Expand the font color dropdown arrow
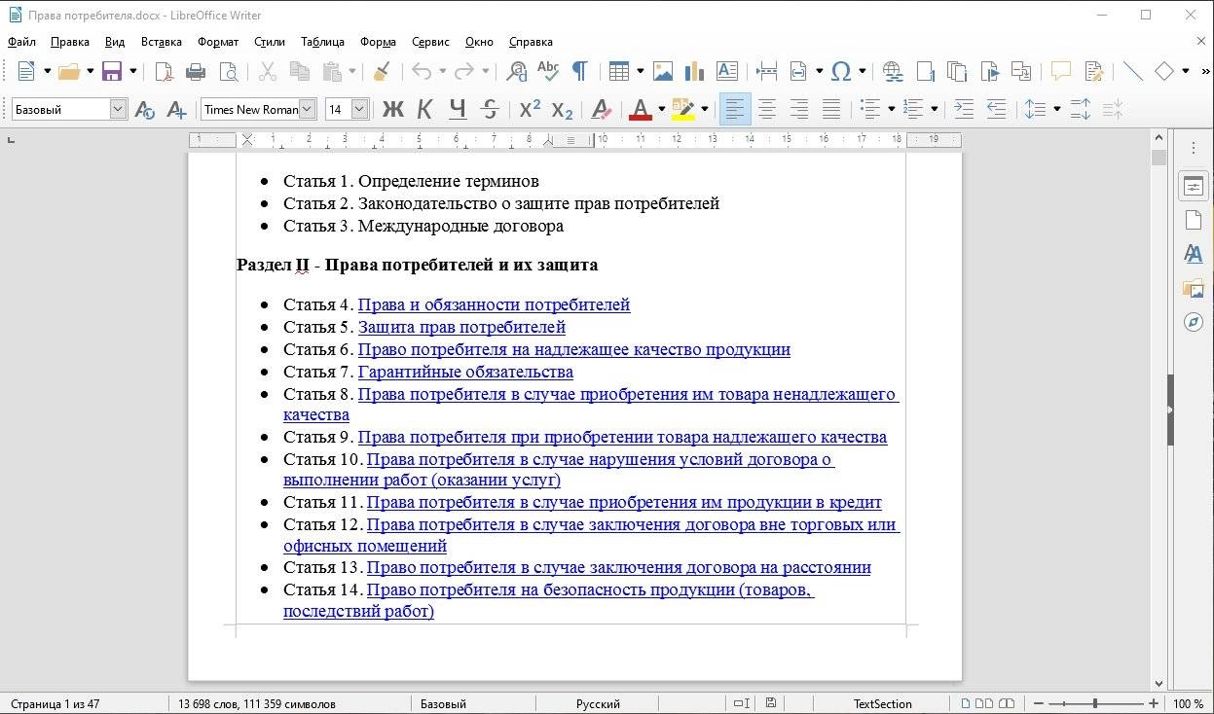Screen dimensions: 1214x714 click(x=661, y=109)
